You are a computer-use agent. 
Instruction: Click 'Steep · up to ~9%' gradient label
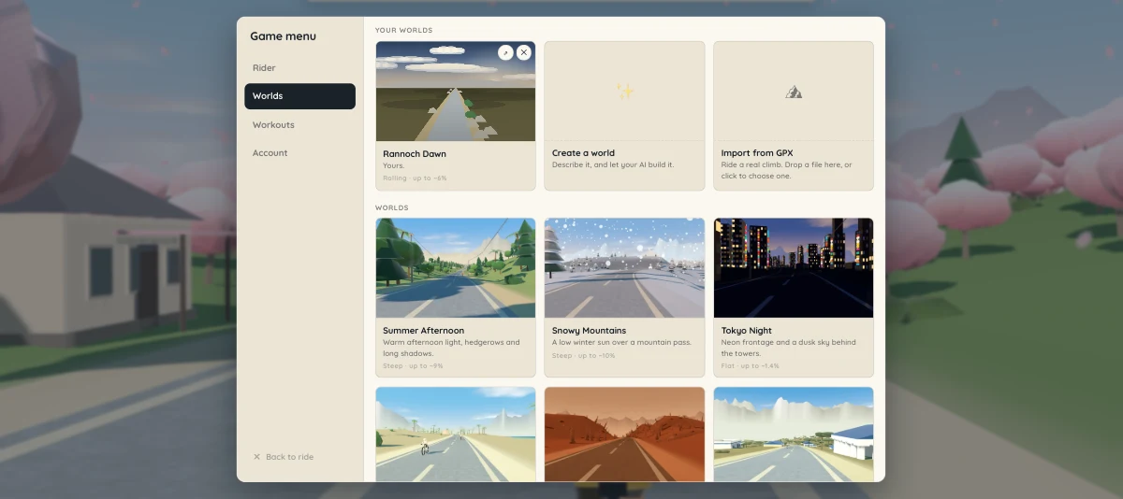coord(413,366)
